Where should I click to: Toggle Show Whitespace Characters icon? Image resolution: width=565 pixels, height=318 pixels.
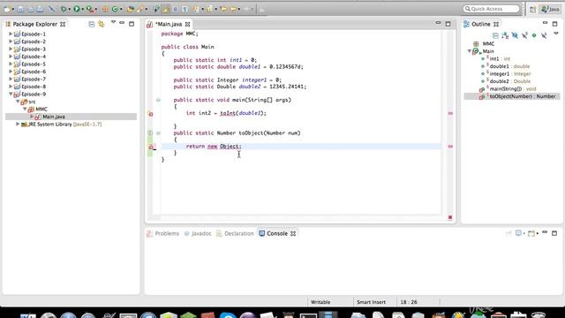(x=185, y=9)
